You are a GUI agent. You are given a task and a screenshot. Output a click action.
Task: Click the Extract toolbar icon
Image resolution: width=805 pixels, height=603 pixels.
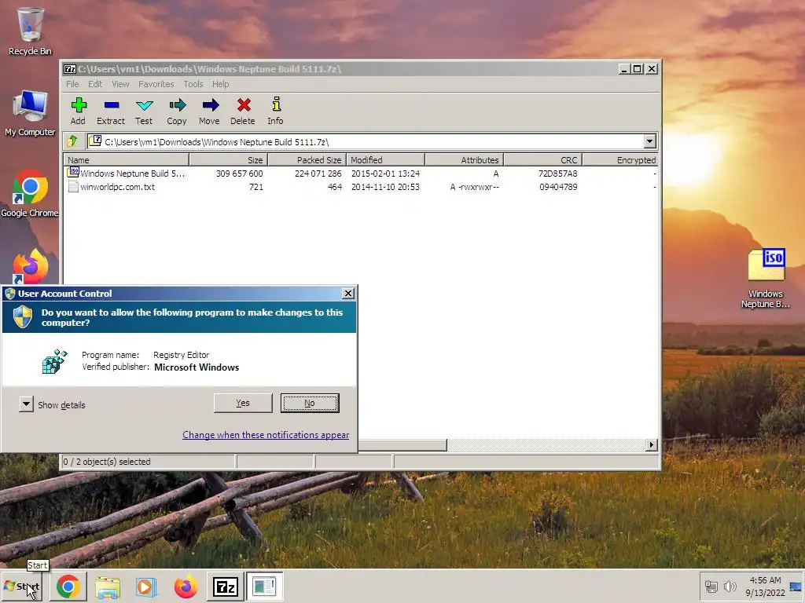[111, 111]
